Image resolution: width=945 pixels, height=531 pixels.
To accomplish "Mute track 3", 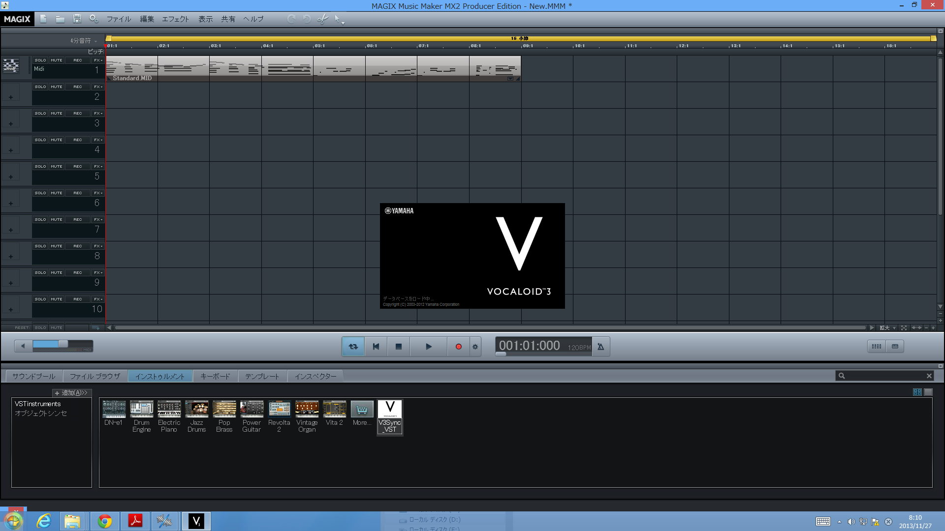I will coord(57,113).
